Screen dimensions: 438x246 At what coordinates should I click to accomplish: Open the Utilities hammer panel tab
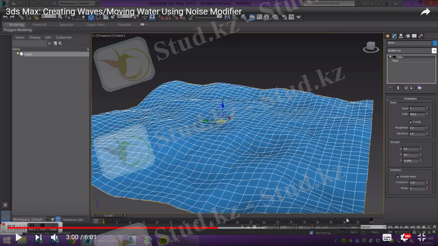point(420,36)
